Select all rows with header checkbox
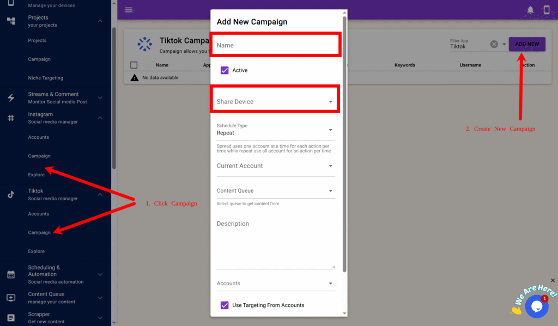 click(134, 65)
